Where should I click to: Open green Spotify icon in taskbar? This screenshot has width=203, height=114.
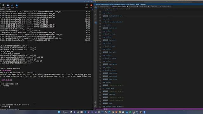(130, 112)
